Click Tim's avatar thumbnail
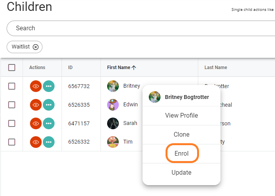The height and width of the screenshot is (196, 275). 113,142
